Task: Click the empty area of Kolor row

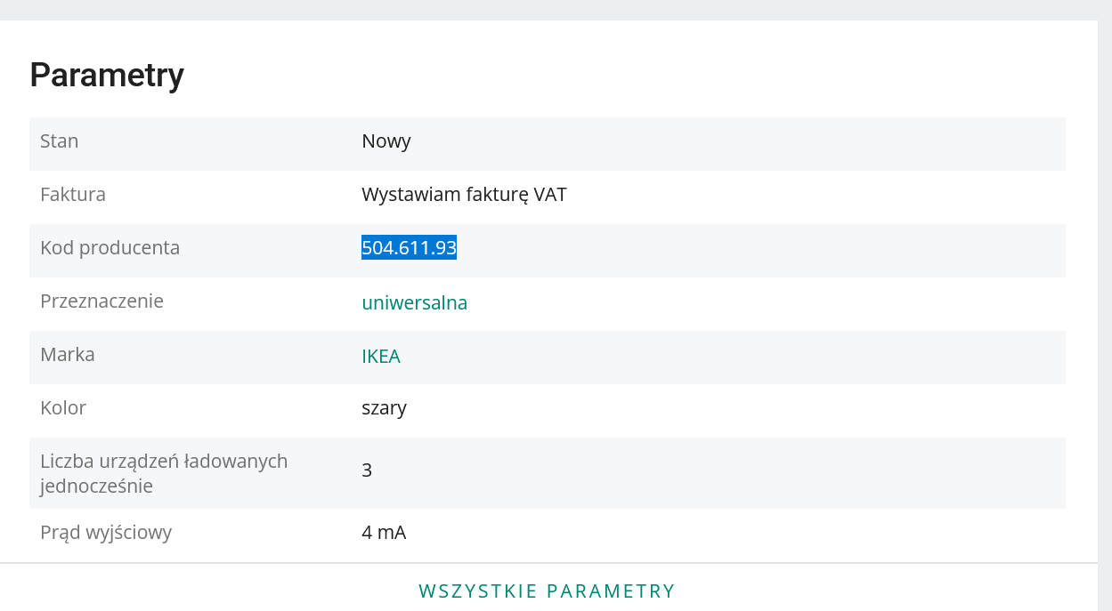Action: click(736, 409)
